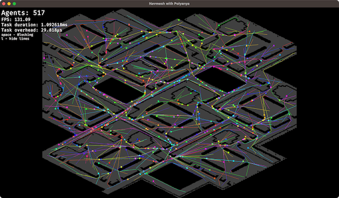Viewport: 339px width, 198px height.
Task: Select the lowest lone magenta agent dot
Action: [154, 181]
